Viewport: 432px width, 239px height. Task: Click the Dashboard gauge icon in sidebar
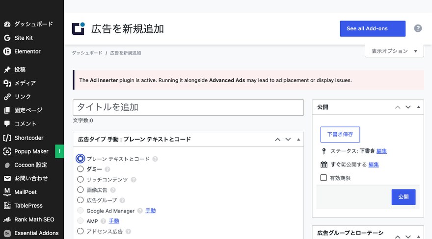(7, 24)
